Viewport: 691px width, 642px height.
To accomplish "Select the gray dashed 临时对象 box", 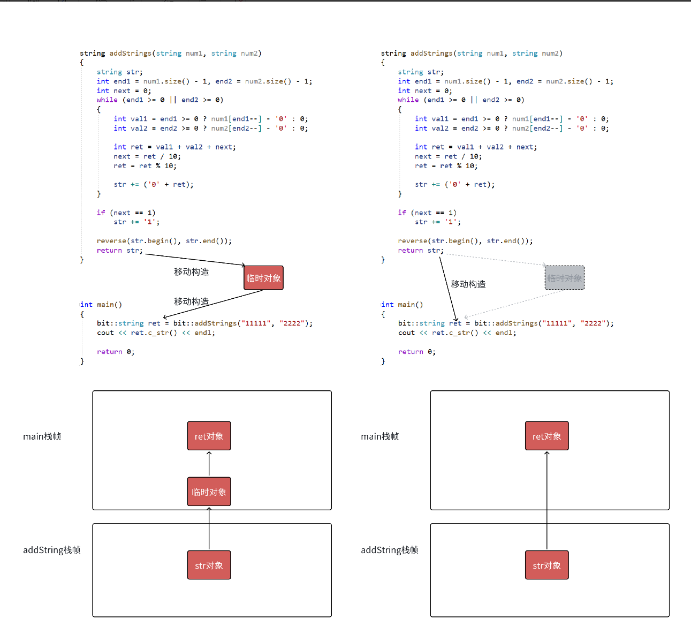I will 565,278.
